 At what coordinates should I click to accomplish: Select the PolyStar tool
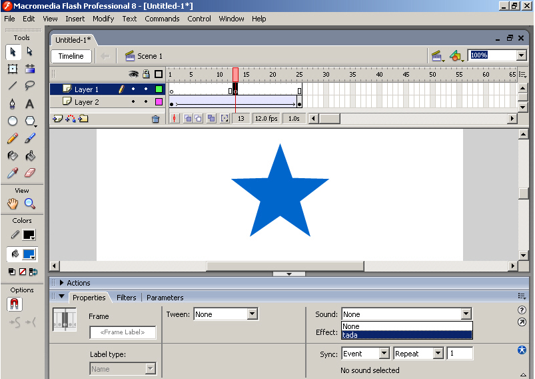tap(30, 121)
